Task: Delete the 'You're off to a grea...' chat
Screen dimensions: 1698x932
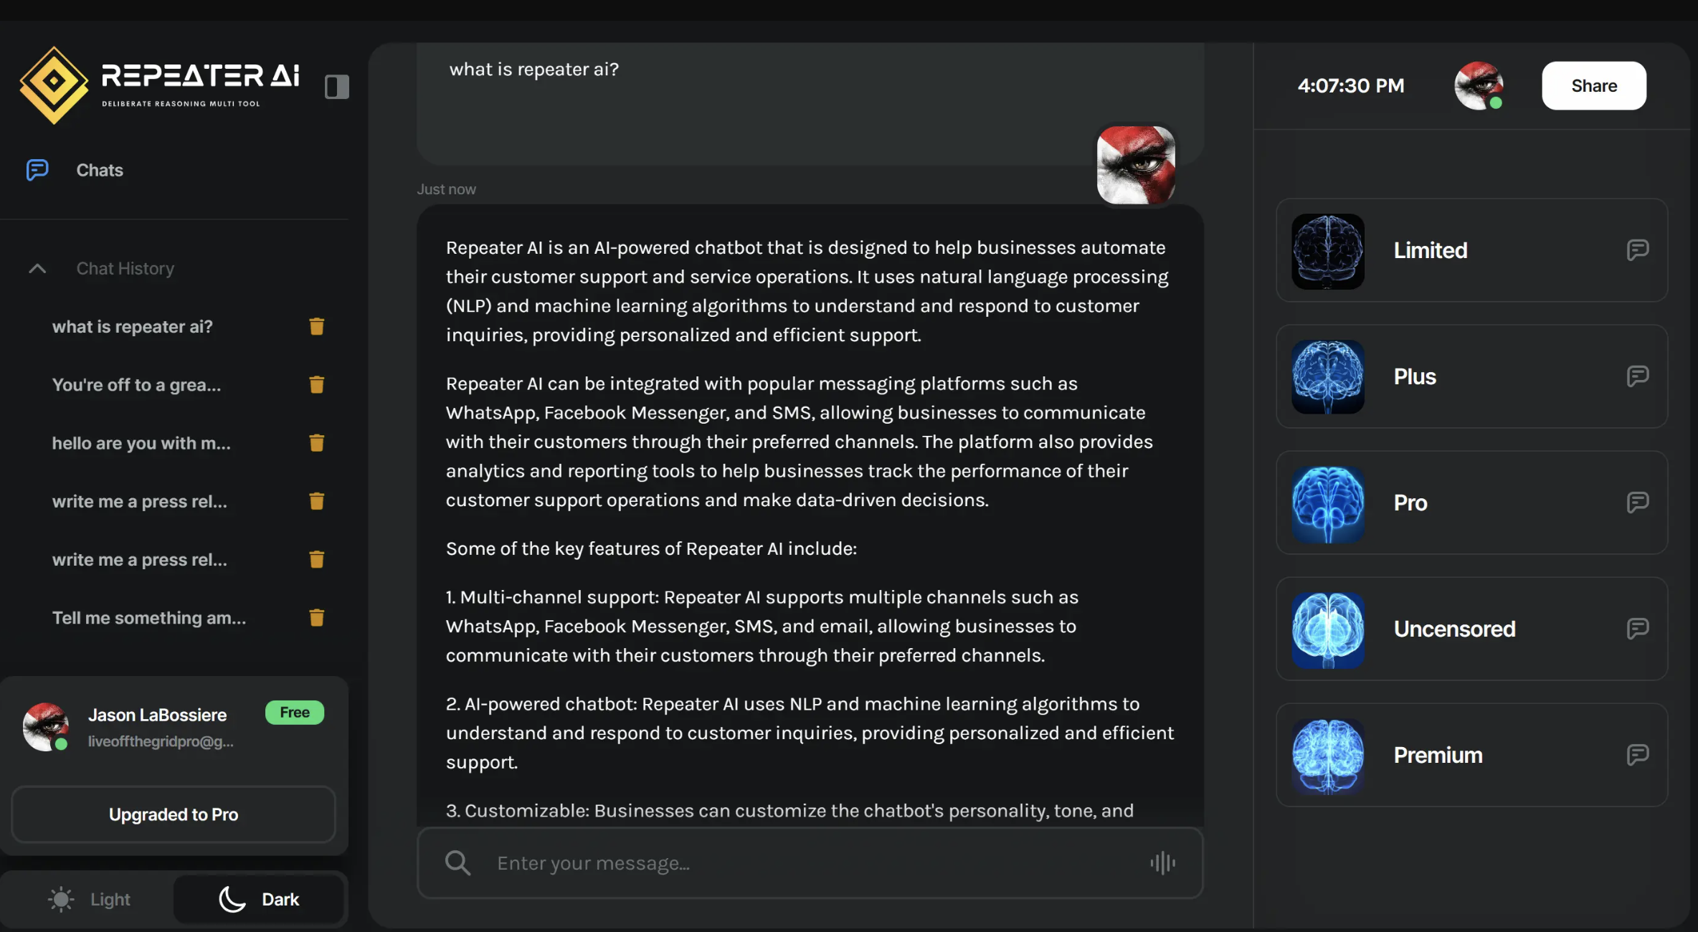Action: [x=316, y=385]
